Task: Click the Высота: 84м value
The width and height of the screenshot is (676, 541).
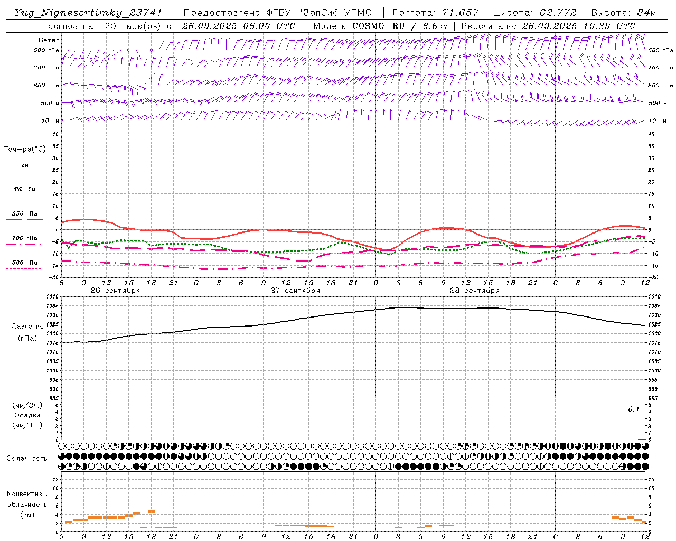Action: pyautogui.click(x=624, y=13)
